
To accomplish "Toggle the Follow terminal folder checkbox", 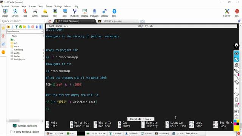I will pyautogui.click(x=11, y=132).
